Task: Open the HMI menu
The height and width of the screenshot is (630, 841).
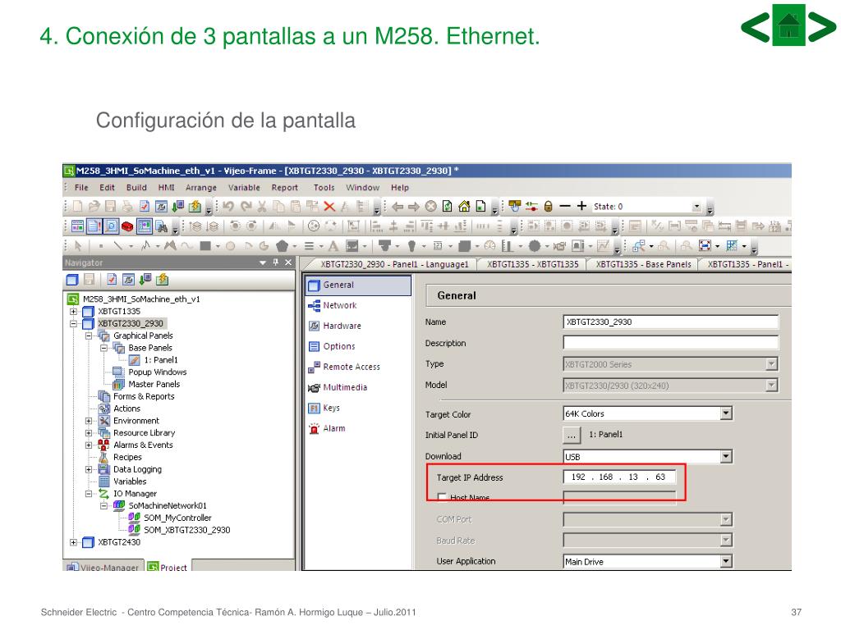Action: (166, 188)
